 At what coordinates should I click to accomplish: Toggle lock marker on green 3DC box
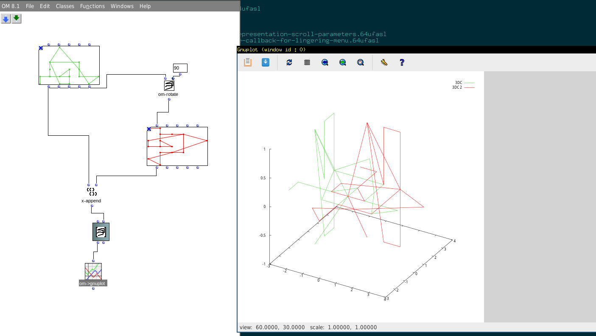(41, 48)
